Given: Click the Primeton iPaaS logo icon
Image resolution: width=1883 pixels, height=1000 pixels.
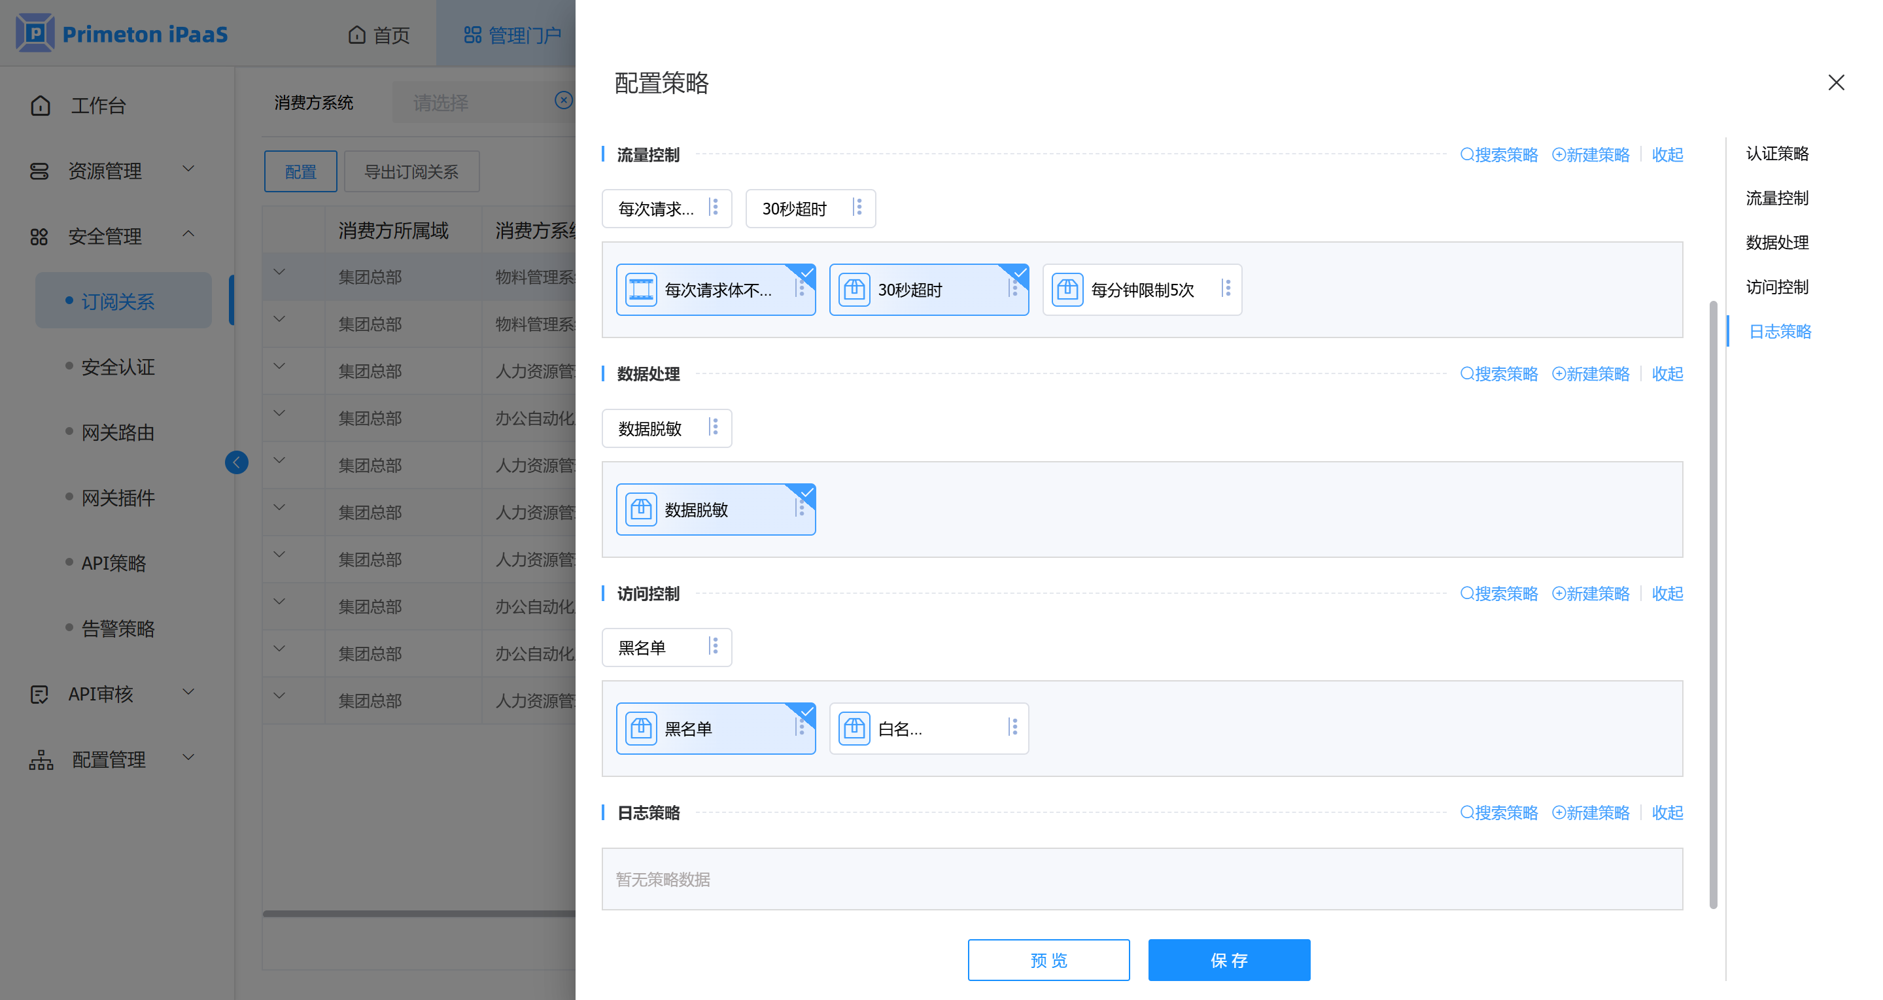Looking at the screenshot, I should tap(35, 33).
